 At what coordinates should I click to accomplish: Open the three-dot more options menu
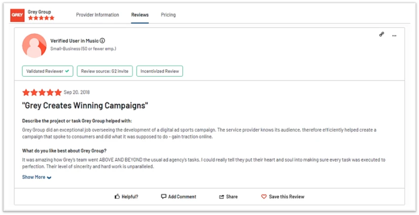click(x=394, y=36)
